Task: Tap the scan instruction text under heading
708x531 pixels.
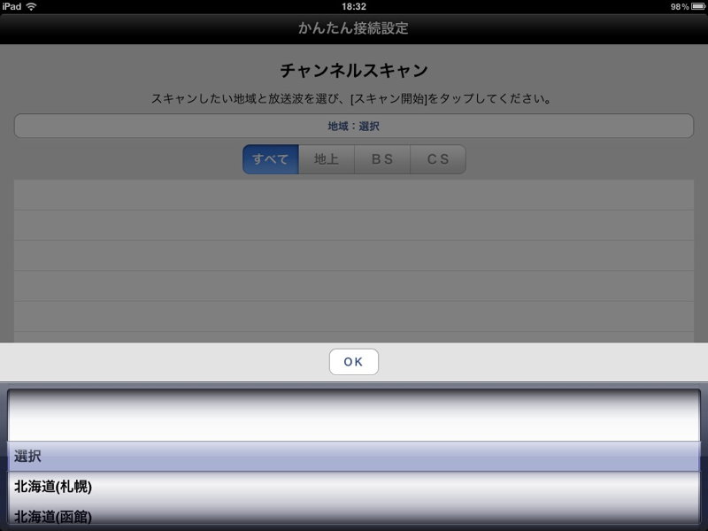Action: coord(353,98)
